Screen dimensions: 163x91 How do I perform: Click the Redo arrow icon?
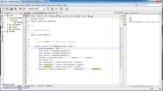tap(24, 9)
